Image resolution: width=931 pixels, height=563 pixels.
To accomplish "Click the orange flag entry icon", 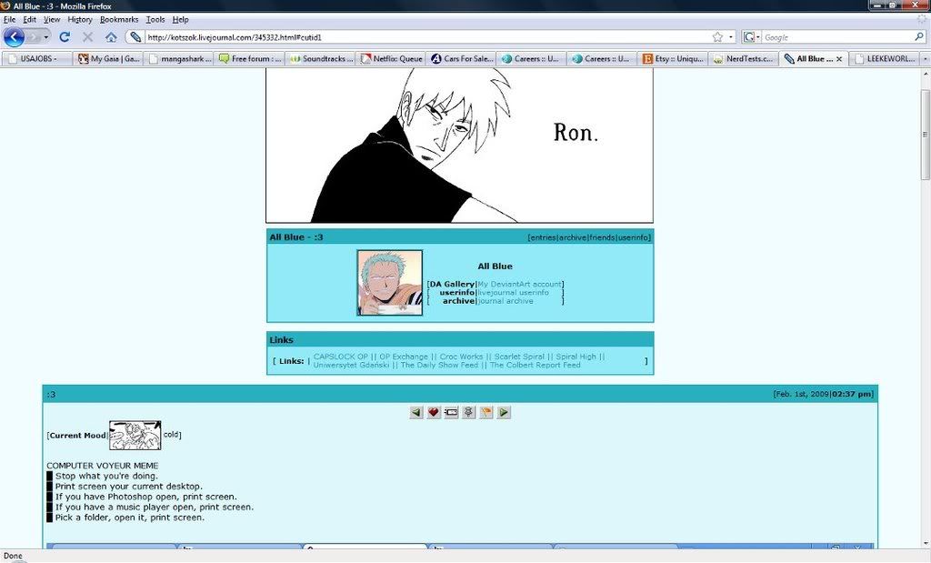I will pos(486,412).
